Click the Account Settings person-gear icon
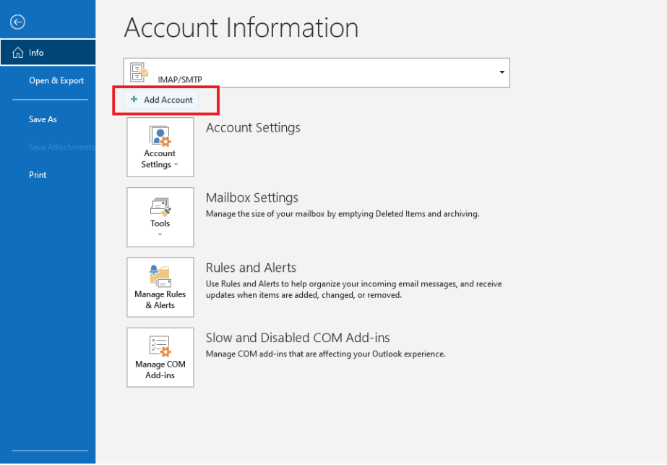The height and width of the screenshot is (465, 667). click(x=160, y=136)
